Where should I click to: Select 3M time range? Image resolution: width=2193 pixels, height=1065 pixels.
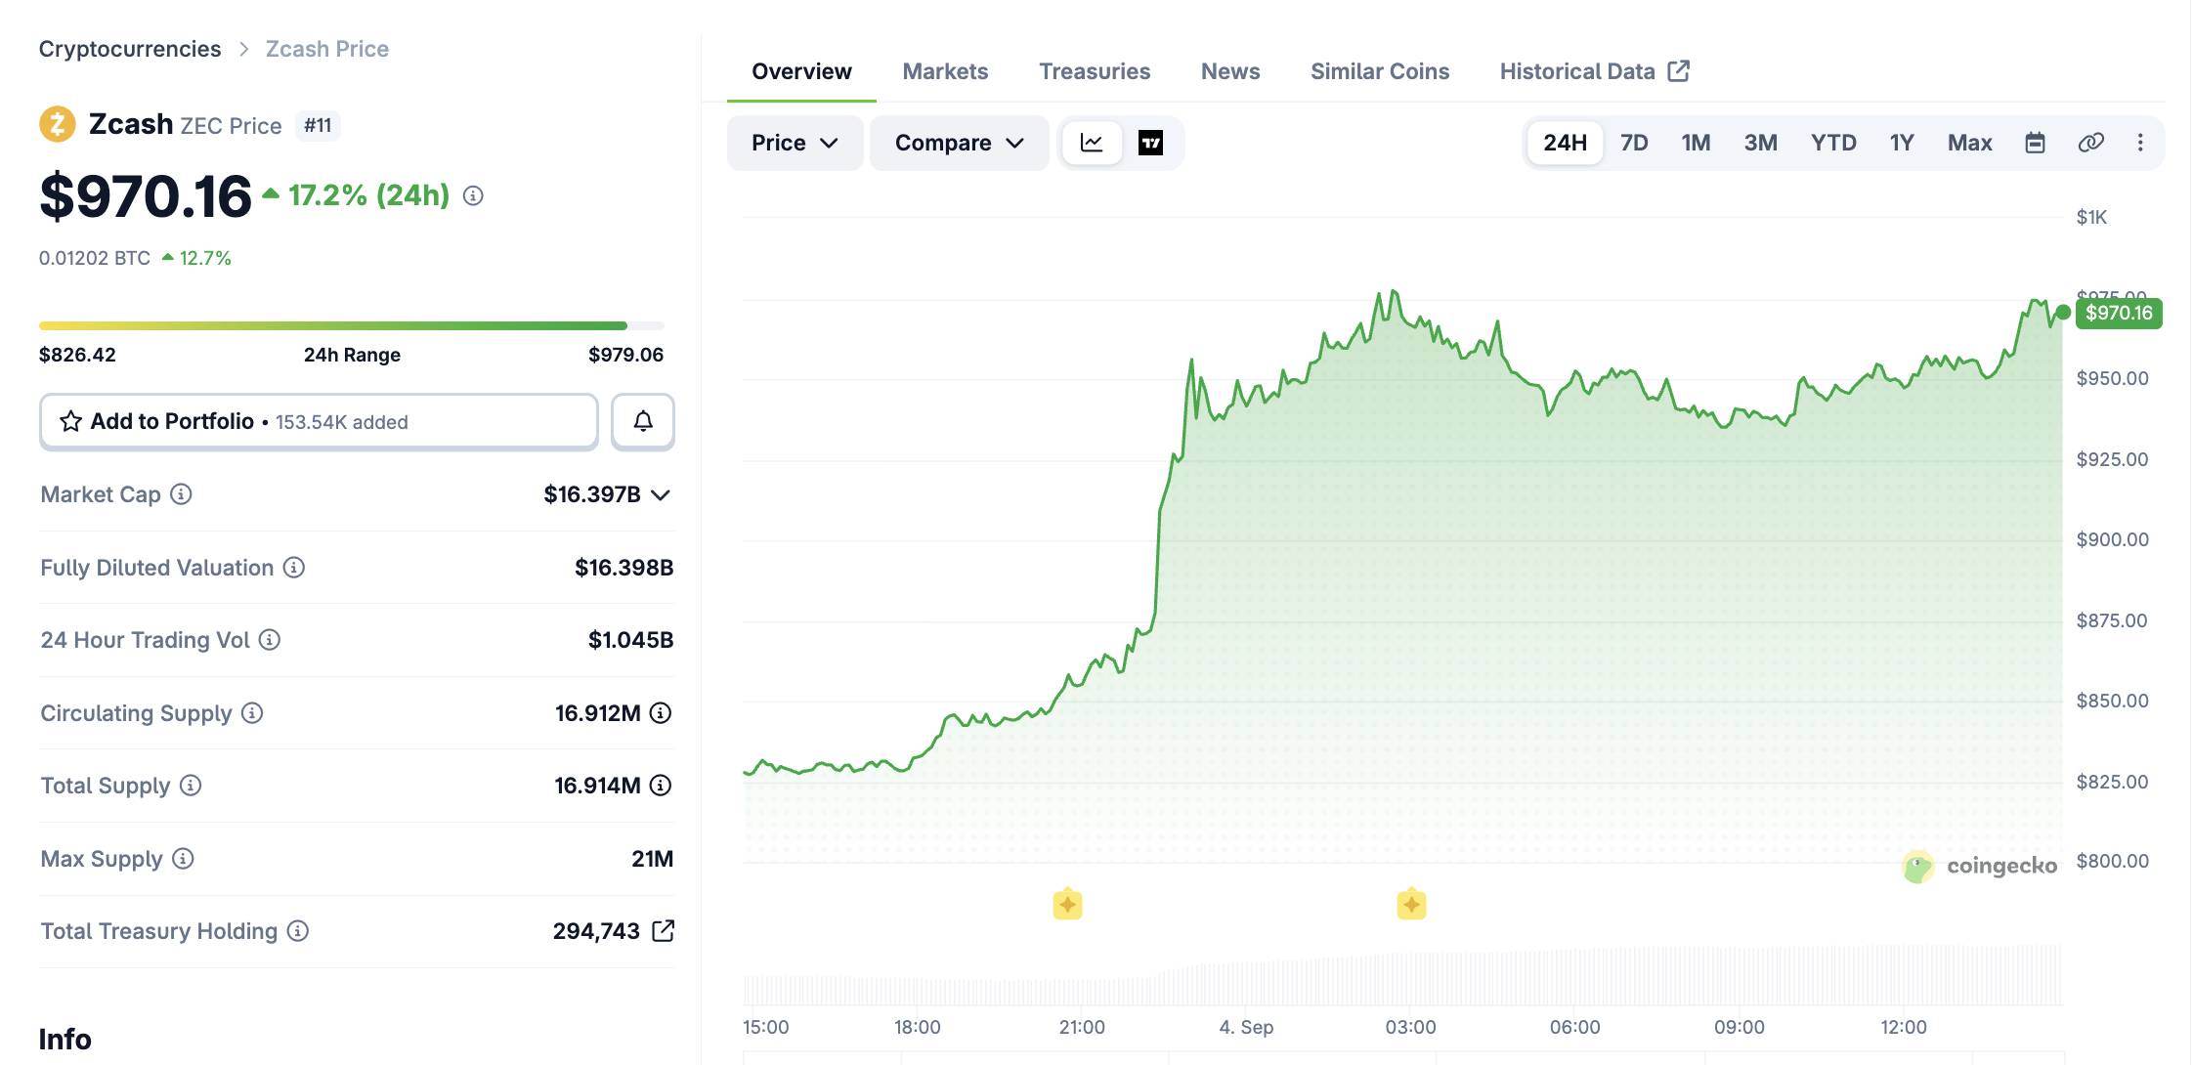coord(1760,143)
